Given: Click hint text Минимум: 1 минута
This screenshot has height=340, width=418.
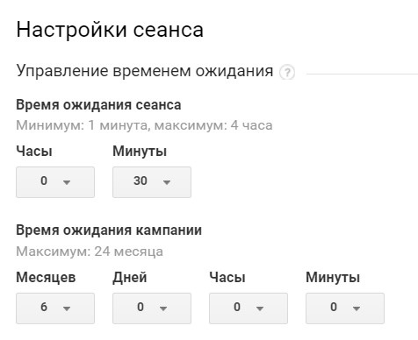Looking at the screenshot, I should [82, 125].
